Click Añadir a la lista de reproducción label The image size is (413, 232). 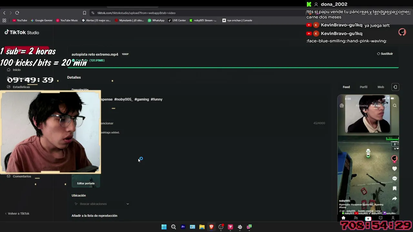tap(95, 216)
